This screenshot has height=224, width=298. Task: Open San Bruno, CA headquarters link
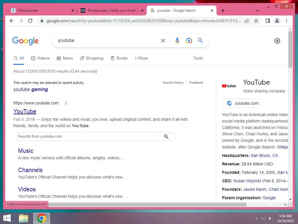click(x=264, y=156)
